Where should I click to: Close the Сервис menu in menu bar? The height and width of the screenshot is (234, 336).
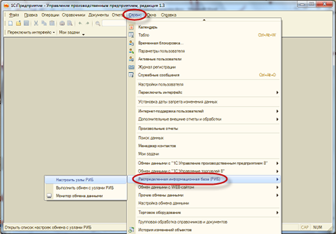[x=135, y=15]
